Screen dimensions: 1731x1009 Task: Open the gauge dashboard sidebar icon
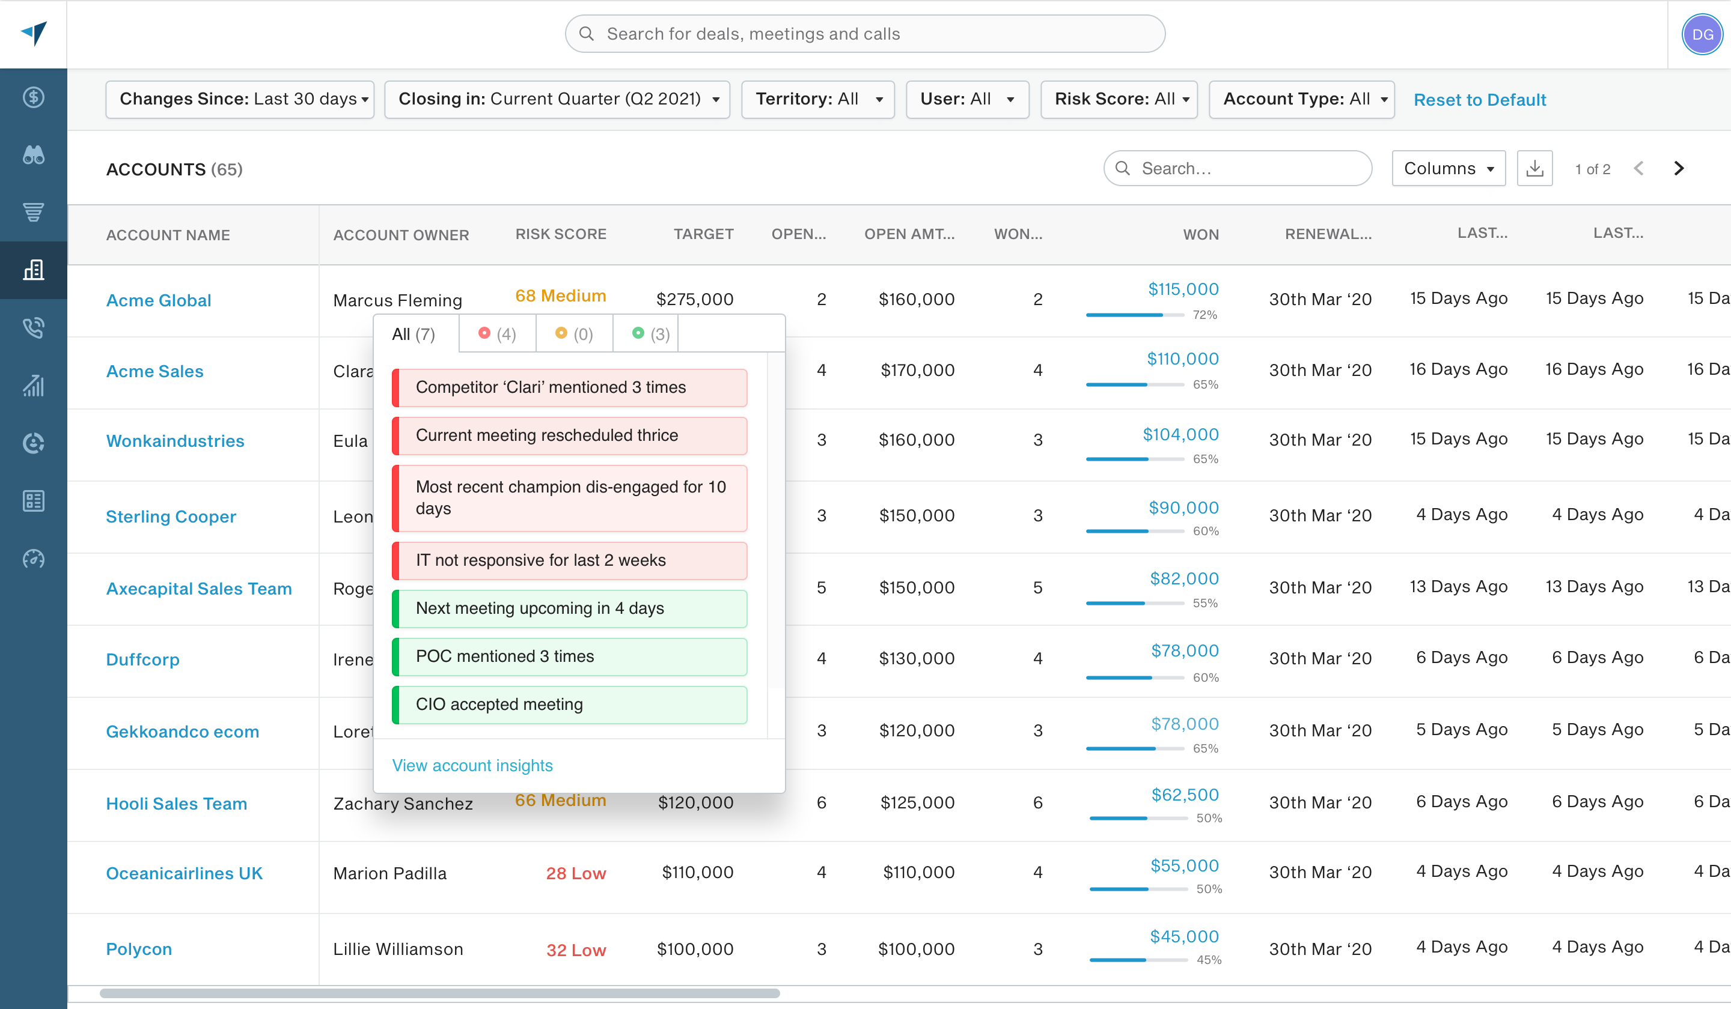[34, 559]
